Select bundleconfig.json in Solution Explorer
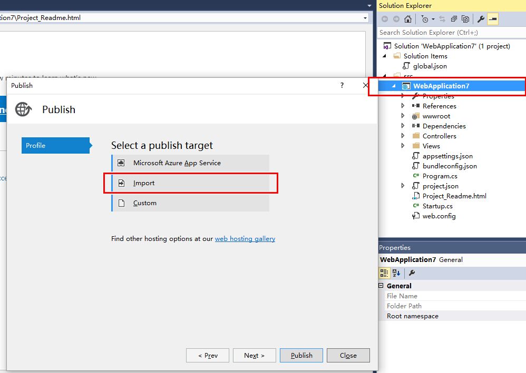The width and height of the screenshot is (526, 373). point(450,166)
